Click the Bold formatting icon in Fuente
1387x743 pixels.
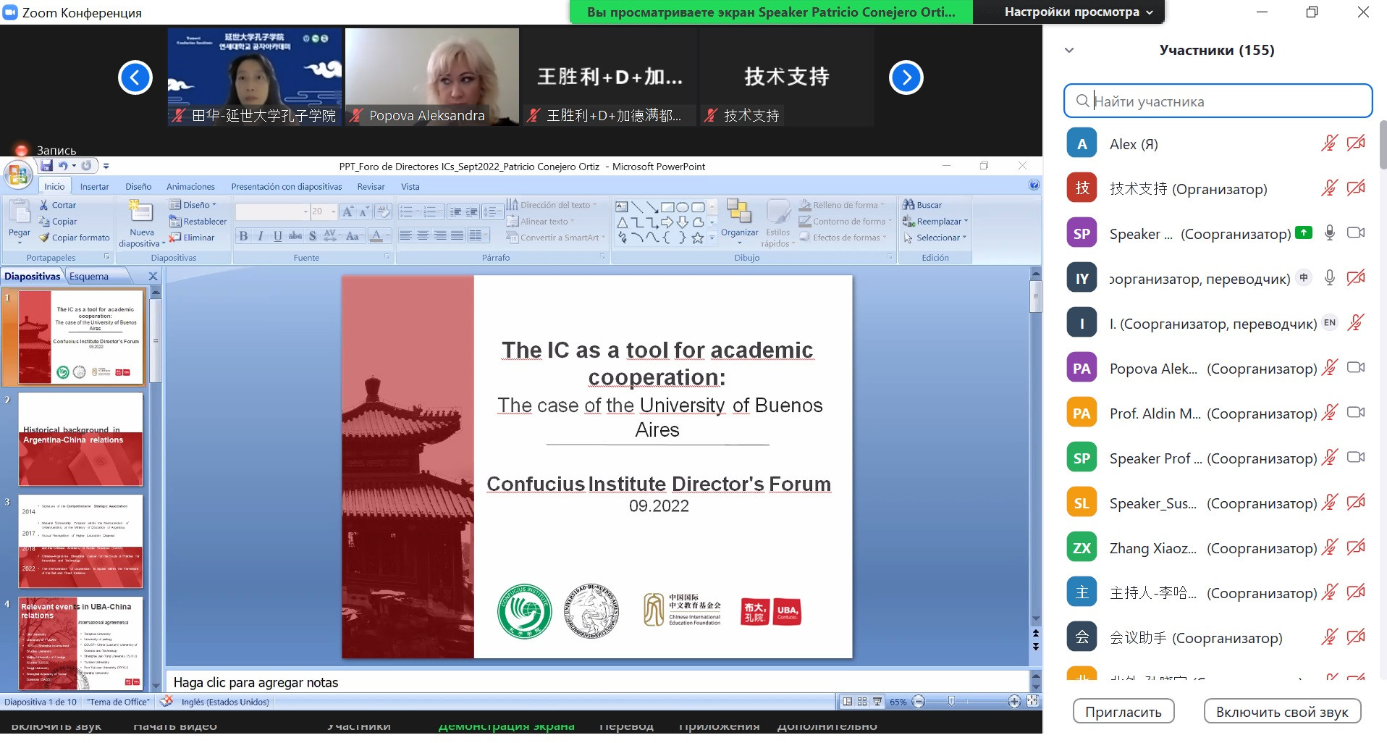pyautogui.click(x=243, y=236)
